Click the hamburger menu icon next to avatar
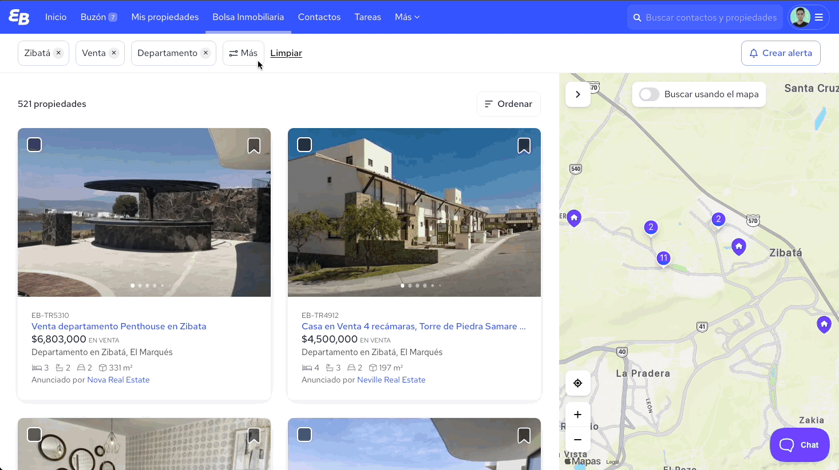The width and height of the screenshot is (839, 470). [x=819, y=17]
